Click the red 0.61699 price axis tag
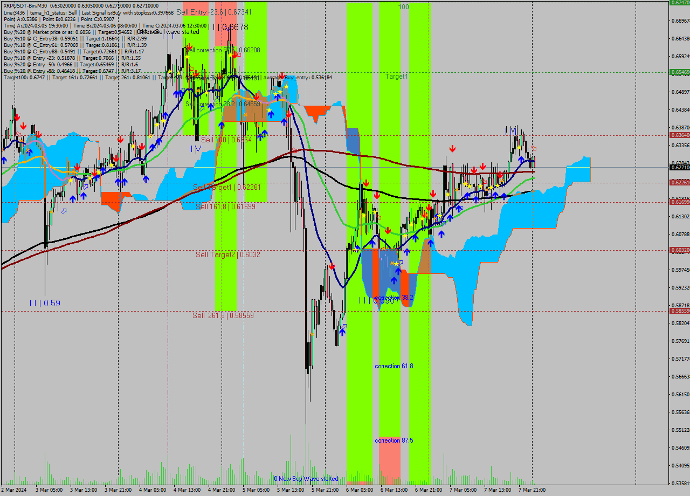Image resolution: width=690 pixels, height=496 pixels. pyautogui.click(x=679, y=202)
